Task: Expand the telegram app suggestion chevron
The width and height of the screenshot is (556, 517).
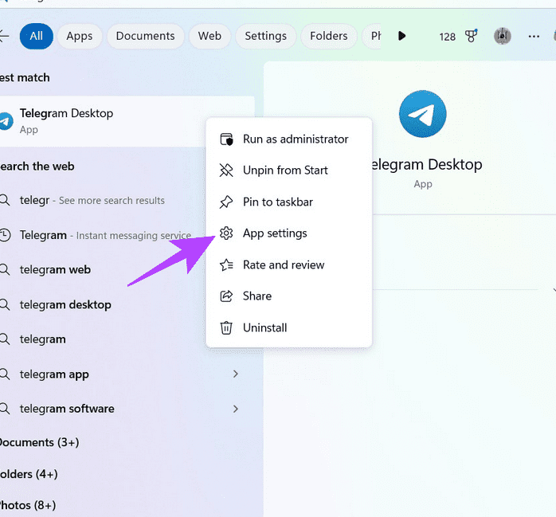Action: coord(236,374)
